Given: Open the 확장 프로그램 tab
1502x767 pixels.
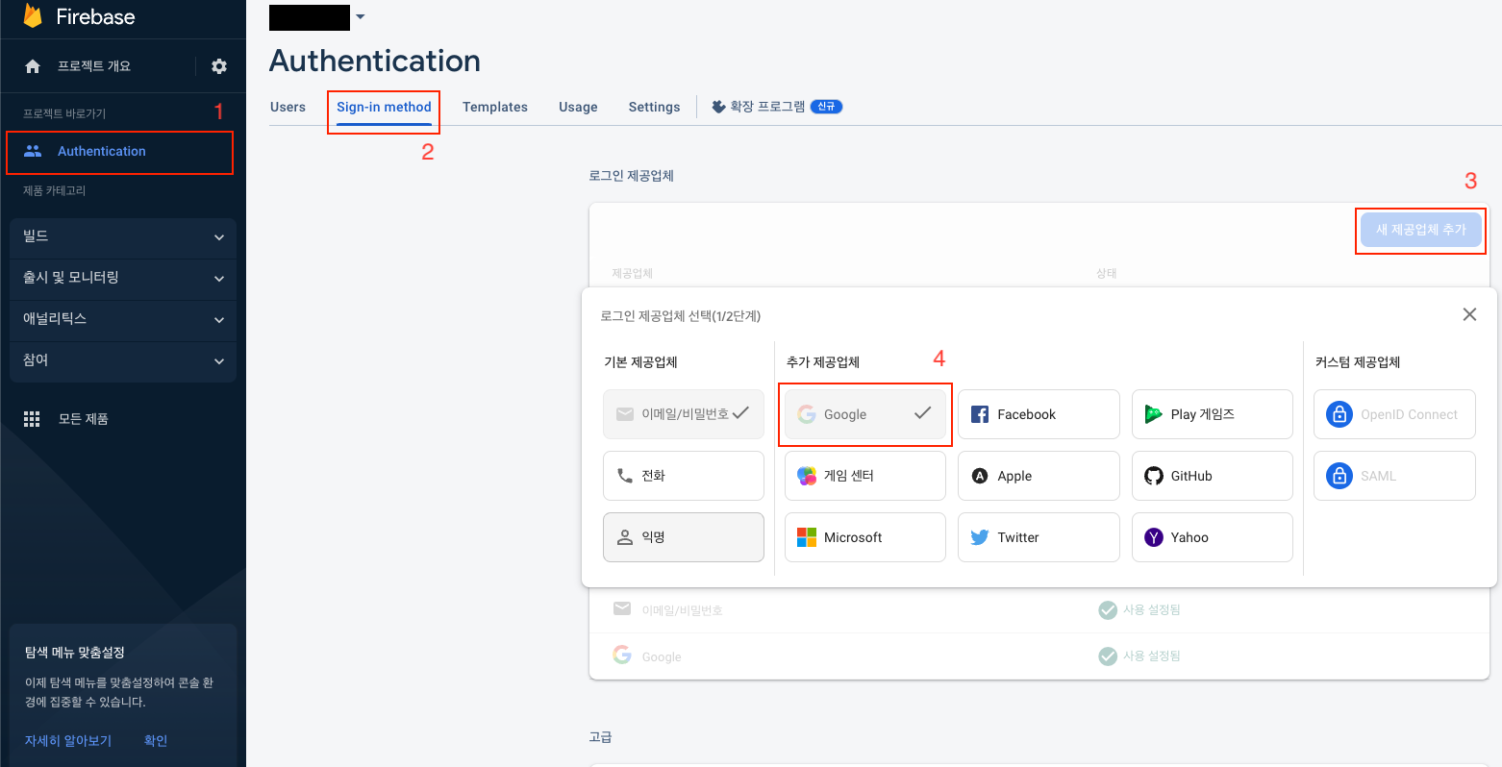Looking at the screenshot, I should point(776,107).
